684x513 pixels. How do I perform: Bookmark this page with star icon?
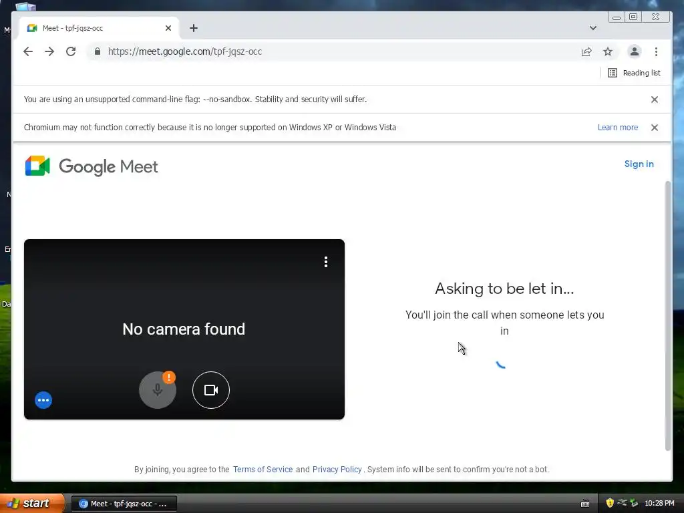(x=608, y=51)
